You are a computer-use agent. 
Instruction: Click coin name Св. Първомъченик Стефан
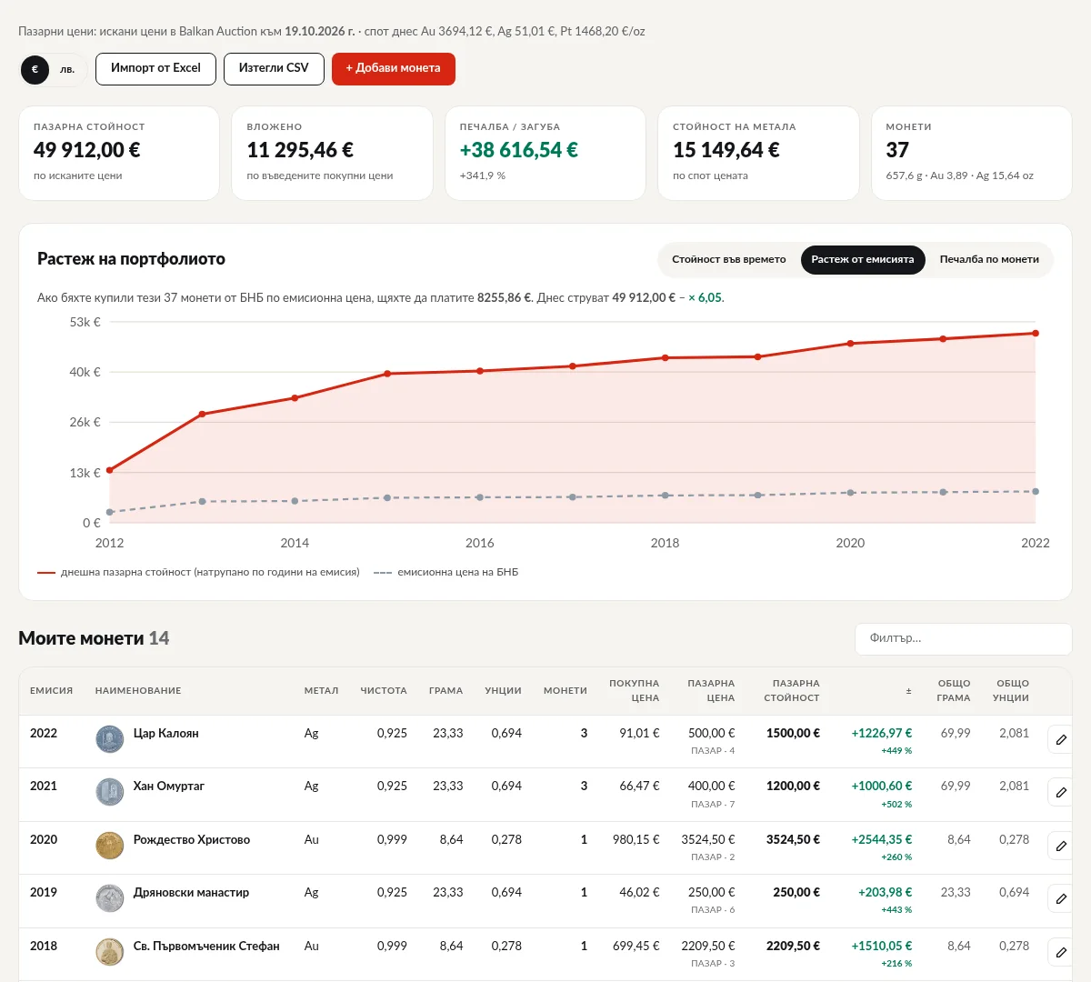coord(206,946)
